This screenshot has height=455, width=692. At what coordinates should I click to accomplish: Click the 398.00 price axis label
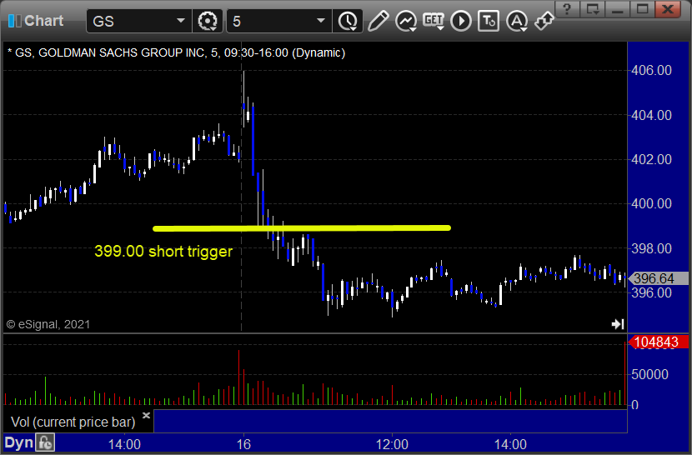pyautogui.click(x=651, y=248)
